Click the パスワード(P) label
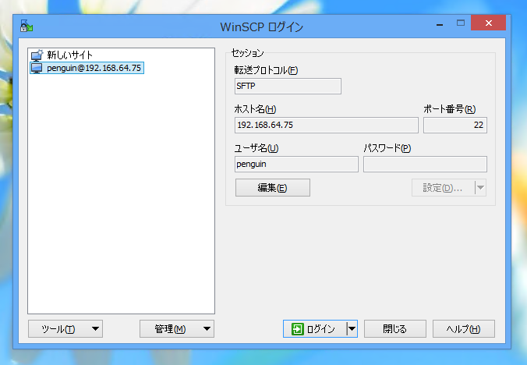Viewport: 527px width, 365px height. (x=387, y=148)
